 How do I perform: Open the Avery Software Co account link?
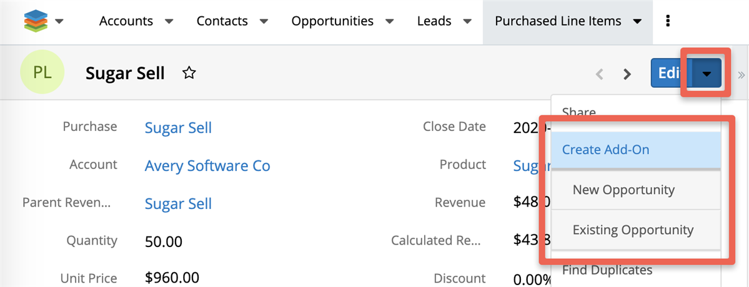(207, 166)
